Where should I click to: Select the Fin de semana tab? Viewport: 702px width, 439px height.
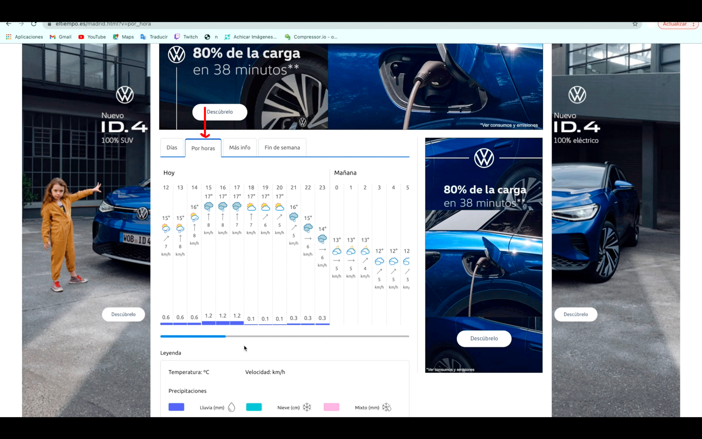coord(282,147)
